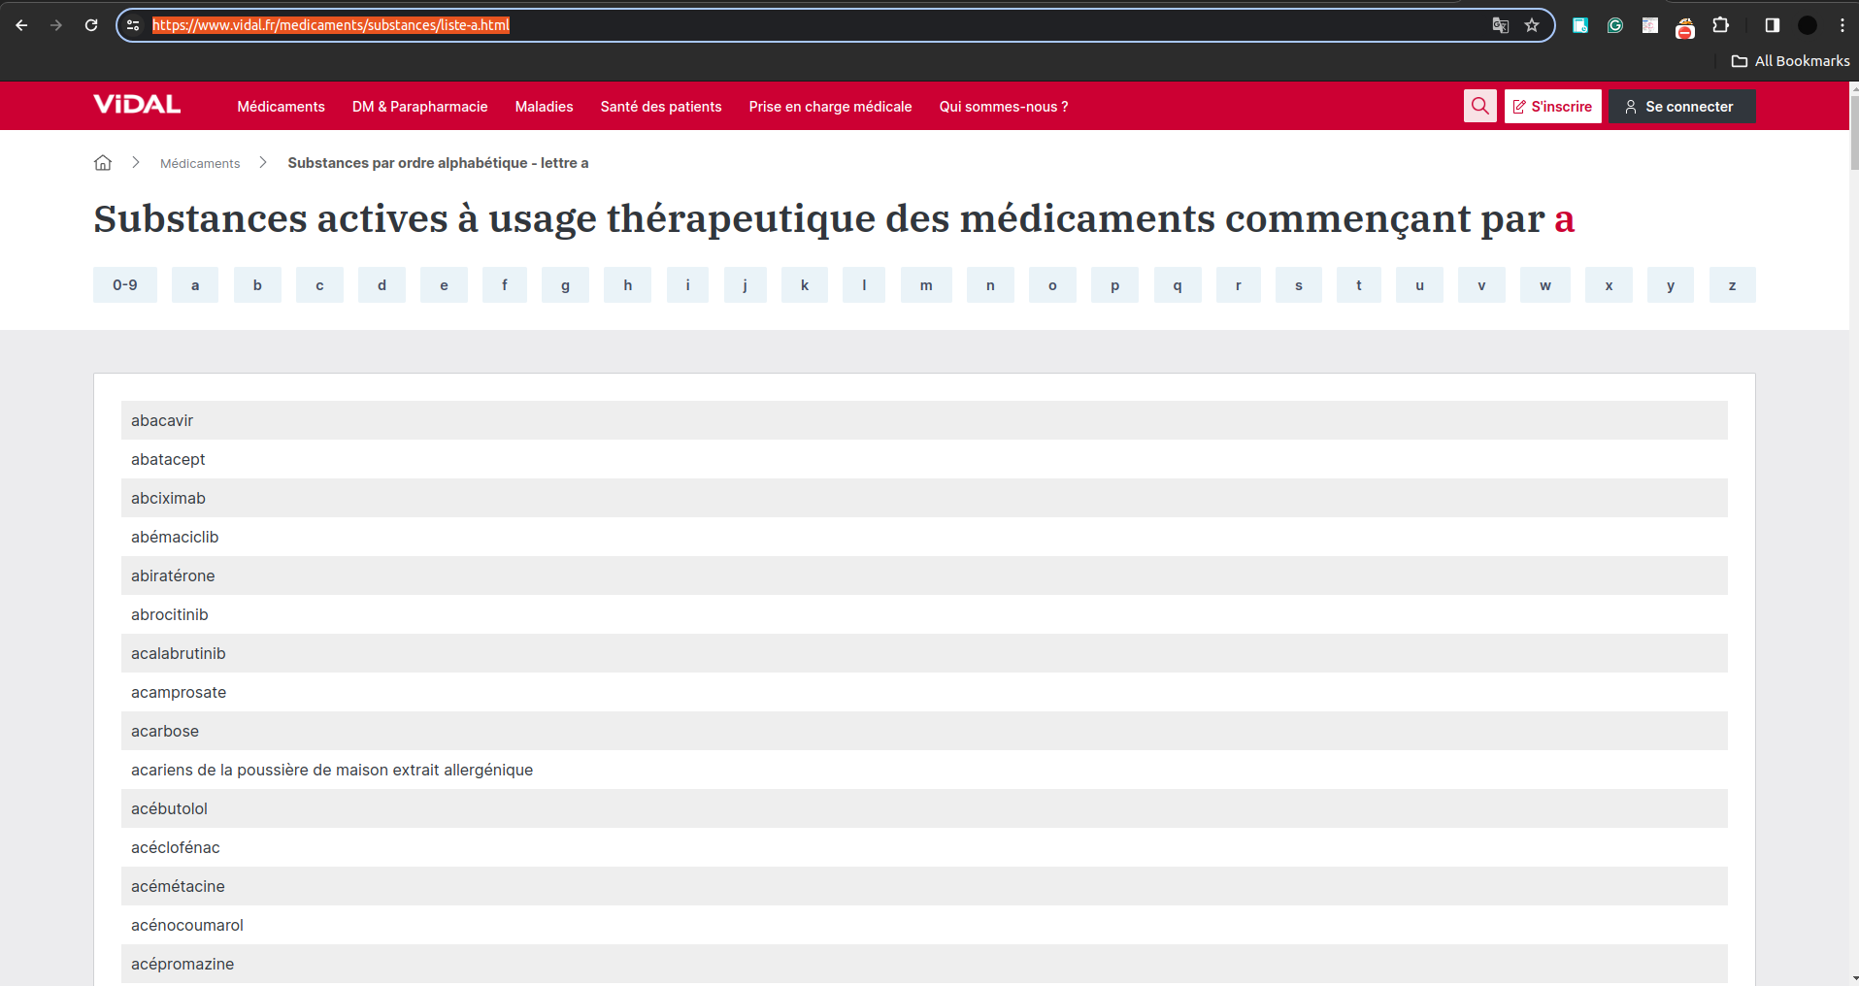
Task: Reload the page with refresh icon
Action: click(91, 25)
